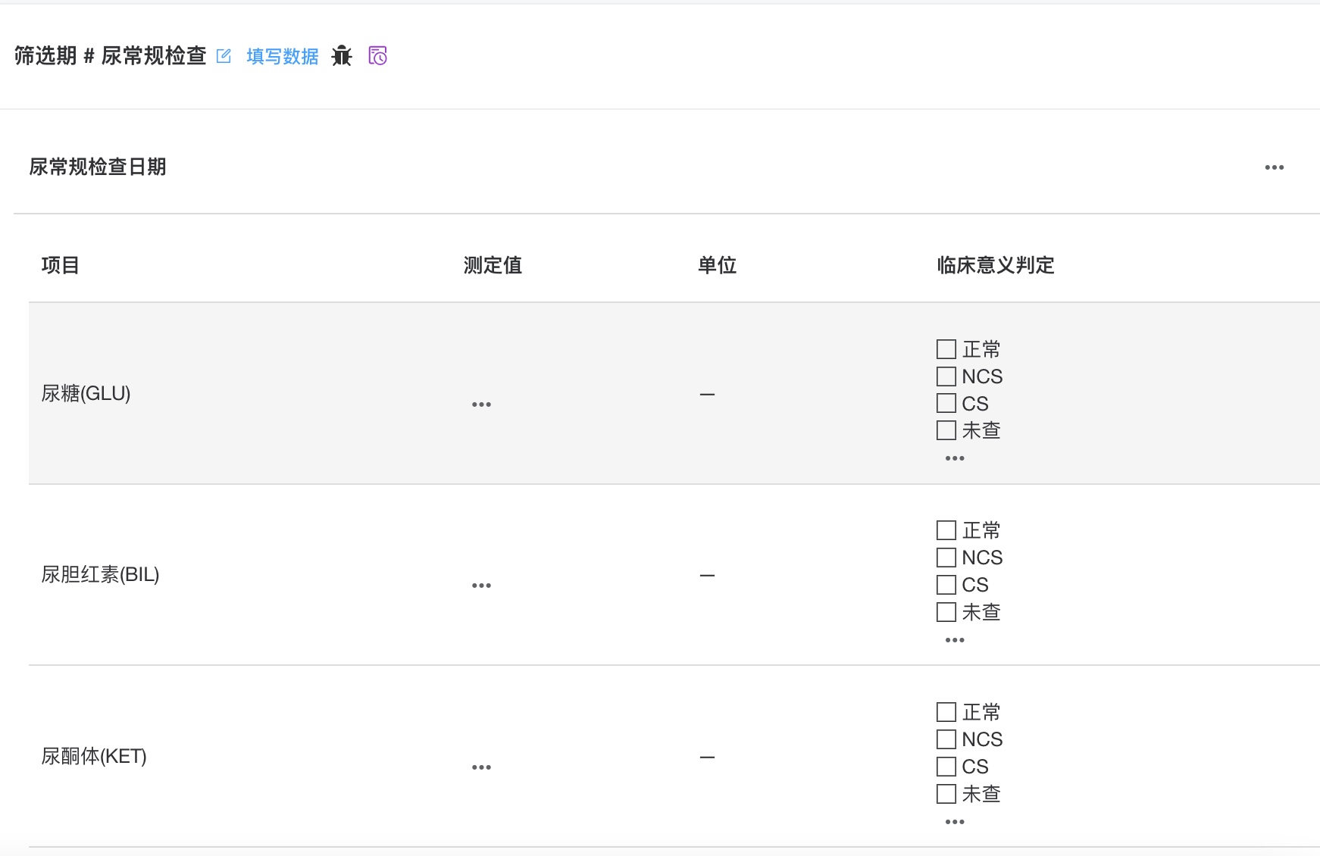Tick 未查 checkbox for 尿糖(GLU)

point(946,430)
